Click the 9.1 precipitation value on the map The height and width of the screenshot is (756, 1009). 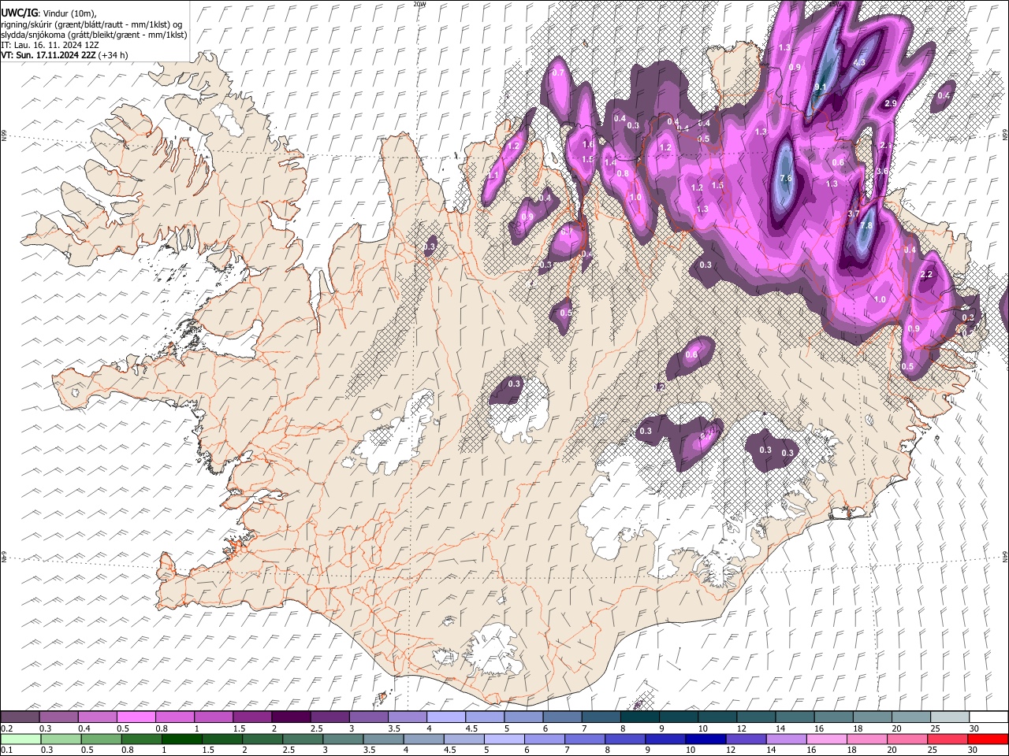(820, 87)
